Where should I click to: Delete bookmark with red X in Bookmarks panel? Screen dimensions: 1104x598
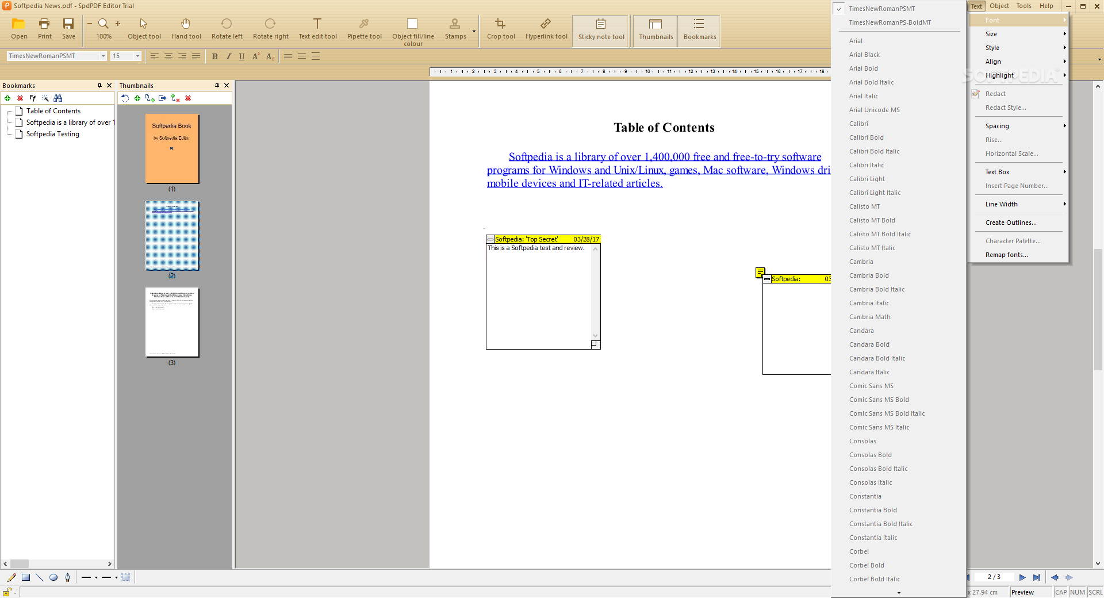pos(20,98)
